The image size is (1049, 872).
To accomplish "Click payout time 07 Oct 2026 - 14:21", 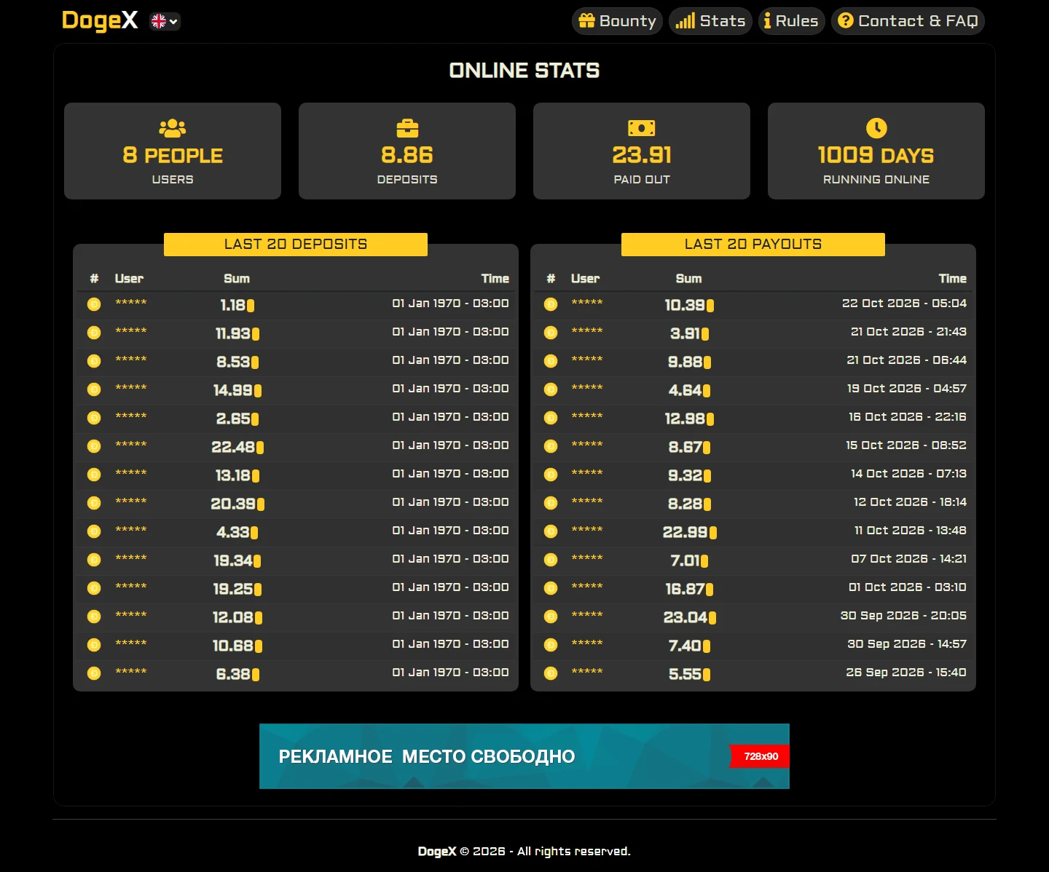I will 908,559.
